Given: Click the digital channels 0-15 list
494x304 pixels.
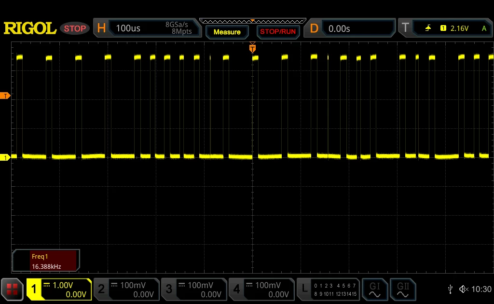Looking at the screenshot, I should click(335, 290).
